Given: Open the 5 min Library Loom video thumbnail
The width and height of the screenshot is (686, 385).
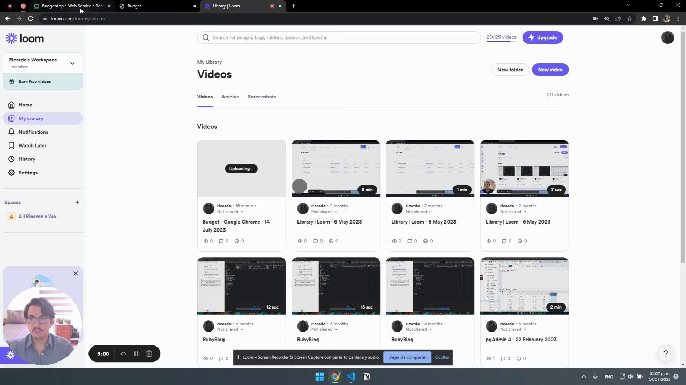Looking at the screenshot, I should pos(335,168).
